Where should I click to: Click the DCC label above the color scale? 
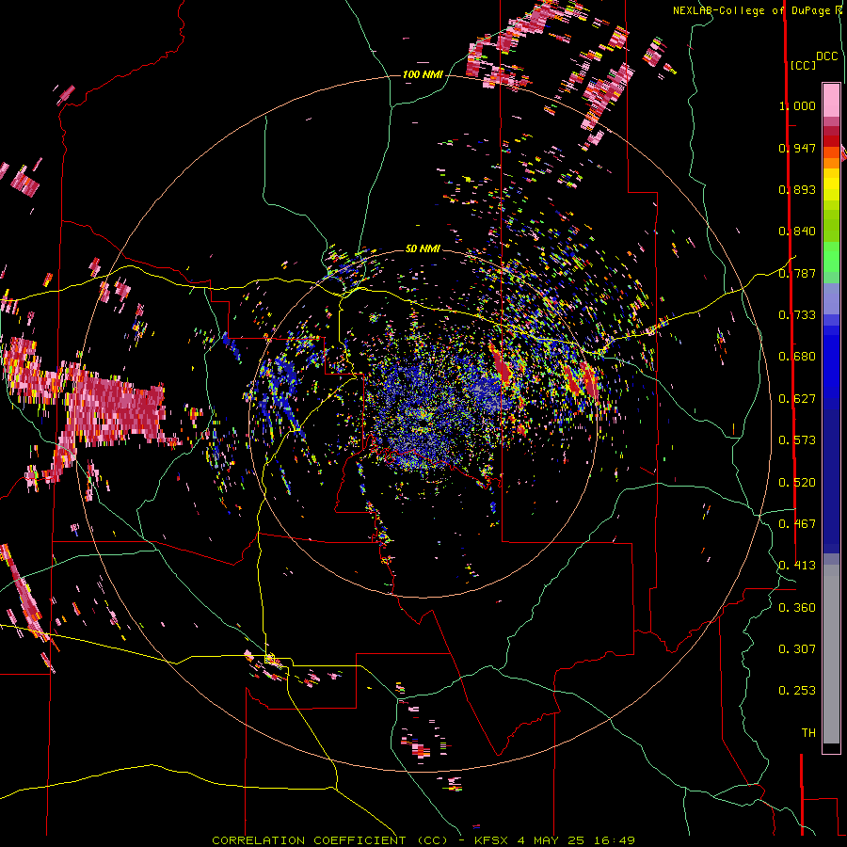[x=827, y=56]
